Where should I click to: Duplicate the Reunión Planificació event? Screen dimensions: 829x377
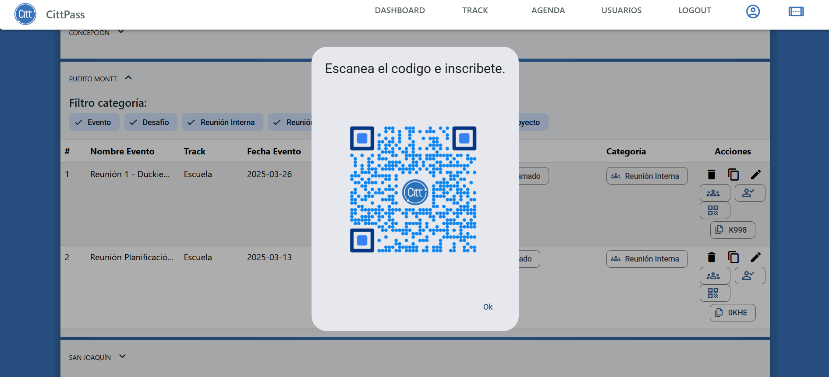coord(733,257)
